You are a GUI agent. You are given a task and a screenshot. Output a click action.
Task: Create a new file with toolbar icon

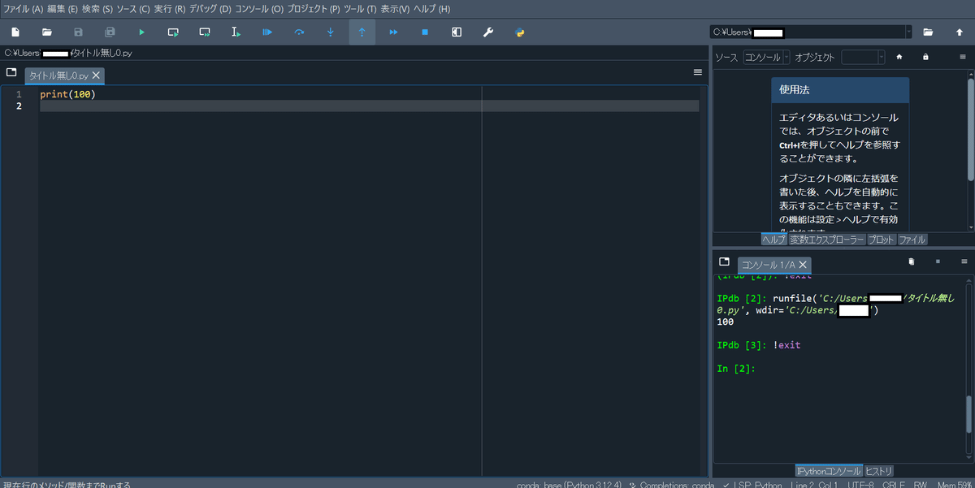click(x=15, y=32)
